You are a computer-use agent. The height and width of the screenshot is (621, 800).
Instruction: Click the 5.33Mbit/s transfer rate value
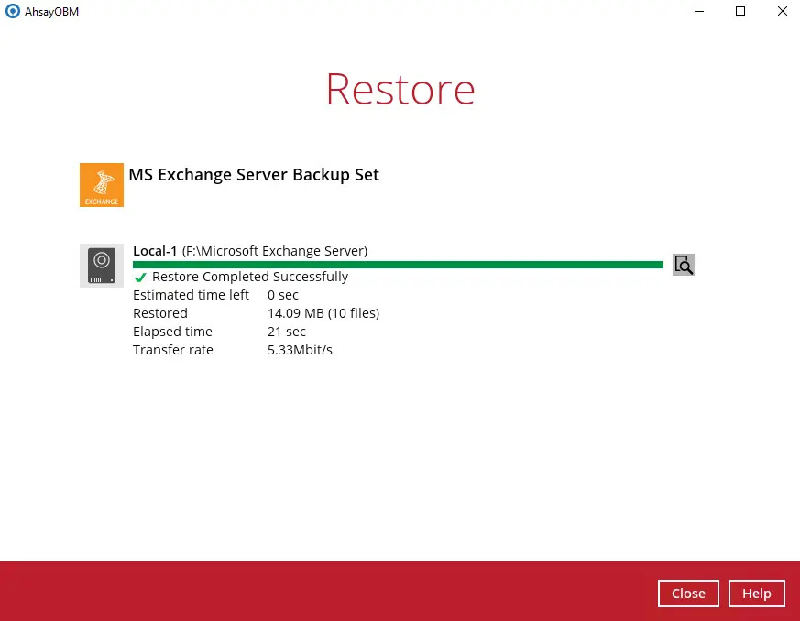click(300, 350)
